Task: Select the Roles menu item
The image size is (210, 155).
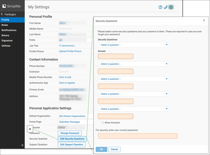Action: click(x=5, y=25)
